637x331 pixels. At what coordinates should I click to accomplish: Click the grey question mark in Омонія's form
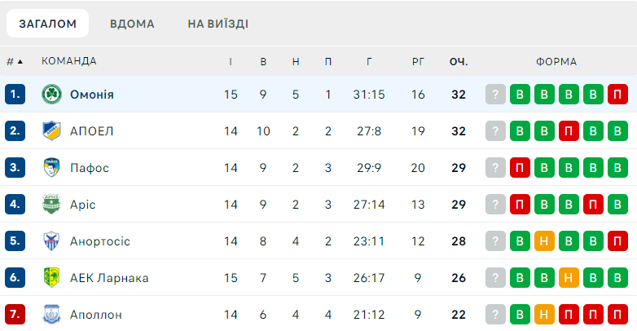coord(495,95)
